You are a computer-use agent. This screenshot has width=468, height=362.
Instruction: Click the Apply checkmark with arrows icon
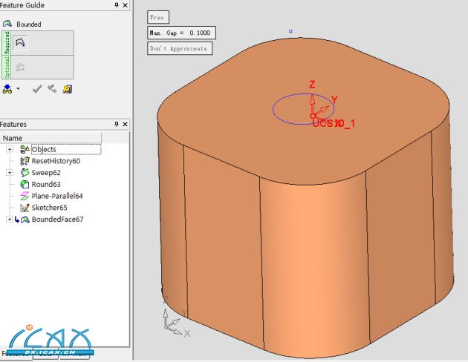point(52,89)
